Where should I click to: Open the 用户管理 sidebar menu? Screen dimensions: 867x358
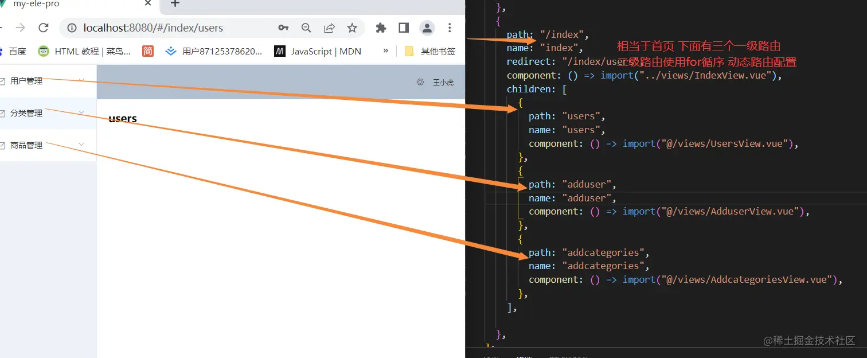point(48,81)
